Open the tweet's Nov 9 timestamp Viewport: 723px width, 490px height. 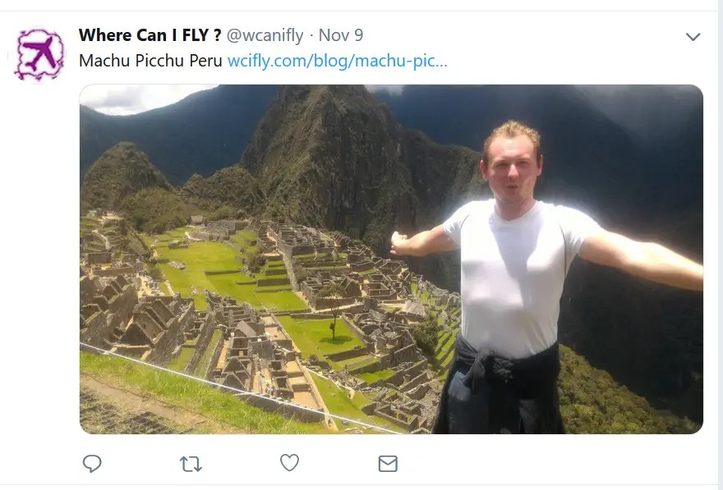(341, 35)
